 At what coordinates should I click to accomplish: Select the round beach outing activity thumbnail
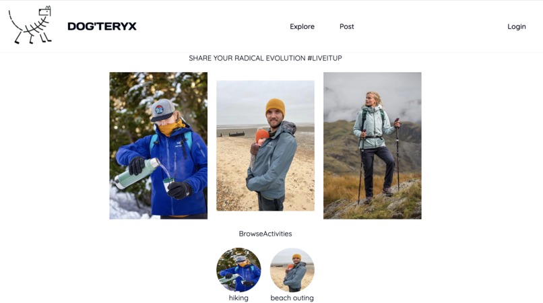[292, 270]
